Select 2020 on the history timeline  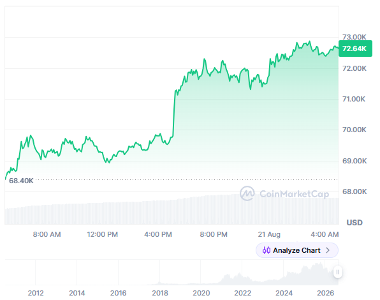point(201,293)
